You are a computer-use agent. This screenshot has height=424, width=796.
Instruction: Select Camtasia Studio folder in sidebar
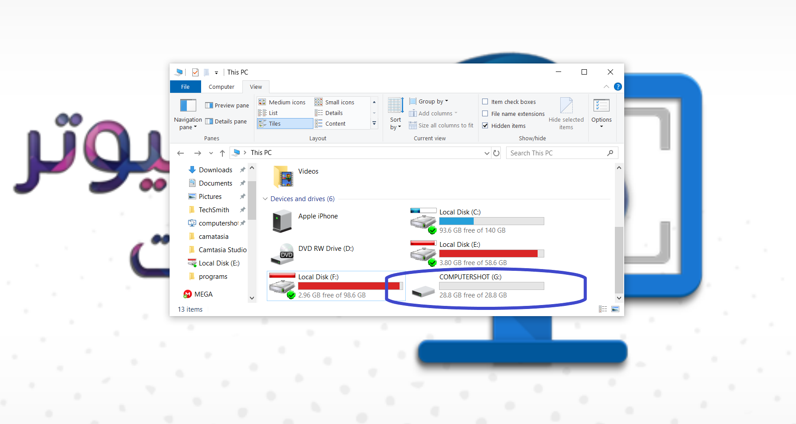[x=222, y=250]
